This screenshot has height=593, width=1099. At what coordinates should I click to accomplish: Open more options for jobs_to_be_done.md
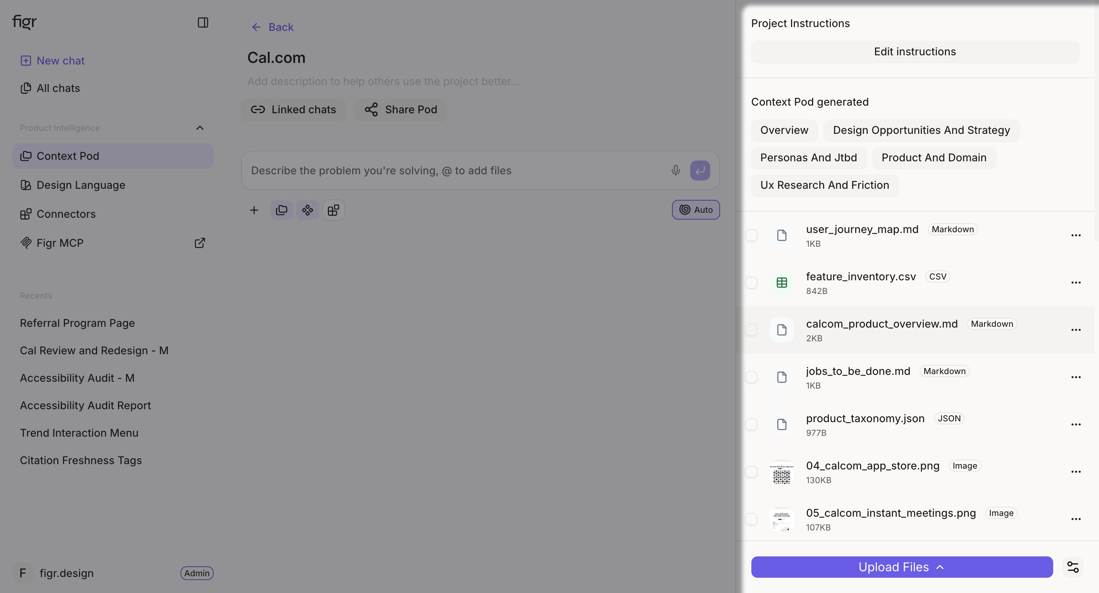1076,377
